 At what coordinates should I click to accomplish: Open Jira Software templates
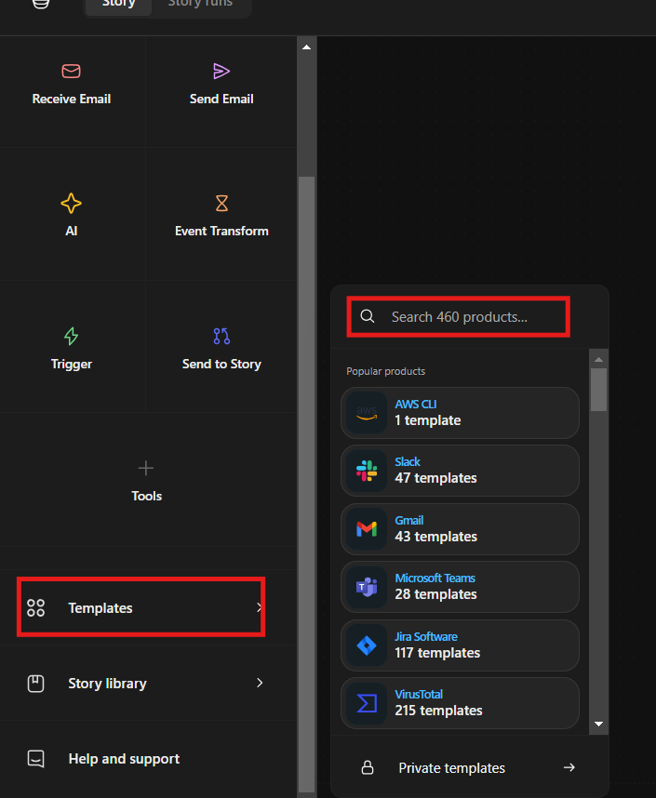(460, 645)
